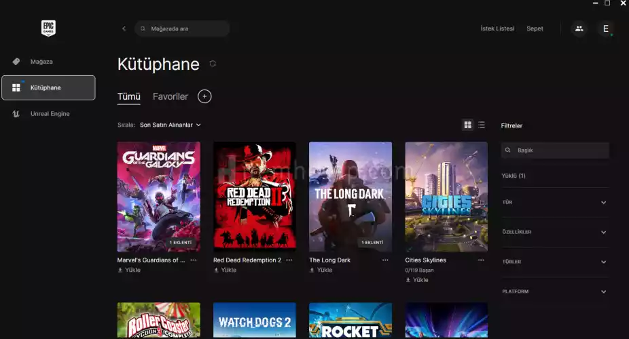Expand the ÖZELLİKLER filter section
629x339 pixels.
coord(554,232)
